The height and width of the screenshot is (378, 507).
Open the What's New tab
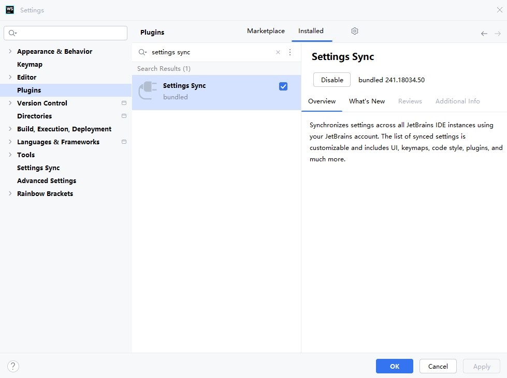tap(367, 101)
